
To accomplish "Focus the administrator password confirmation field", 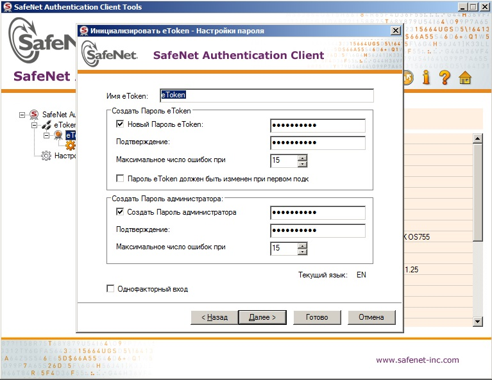I will point(318,231).
